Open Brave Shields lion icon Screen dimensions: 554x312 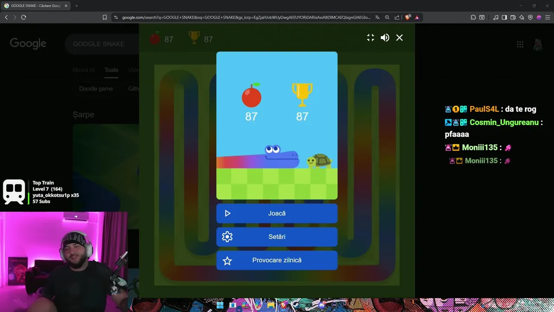coord(408,17)
